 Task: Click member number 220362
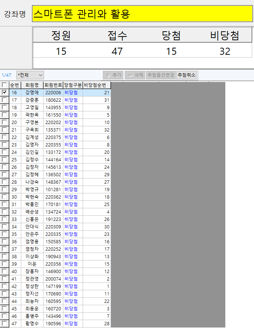53,197
